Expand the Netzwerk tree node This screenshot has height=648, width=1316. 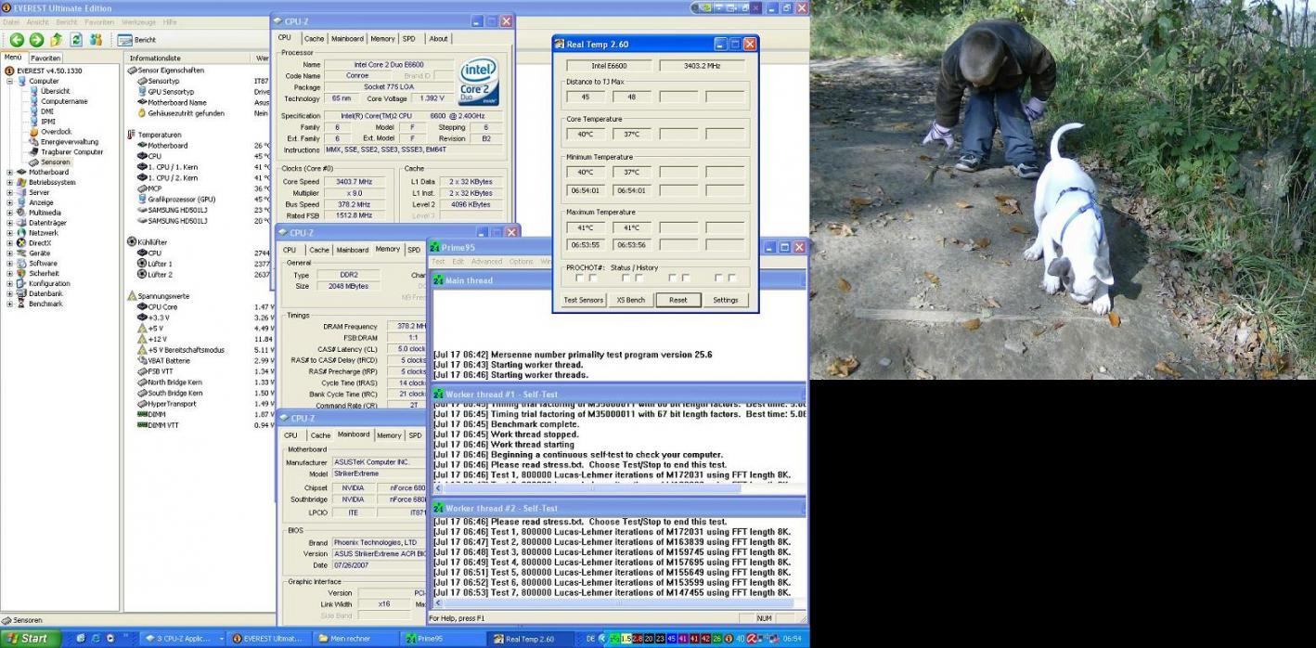coord(9,233)
